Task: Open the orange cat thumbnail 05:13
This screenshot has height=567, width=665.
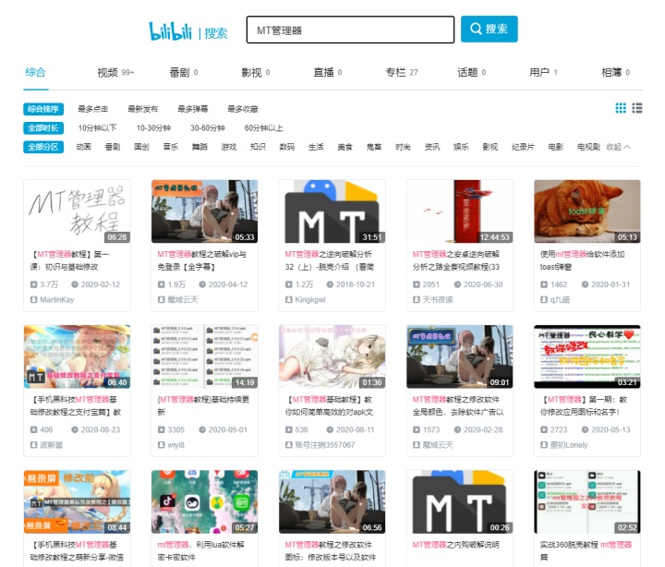Action: [x=587, y=211]
